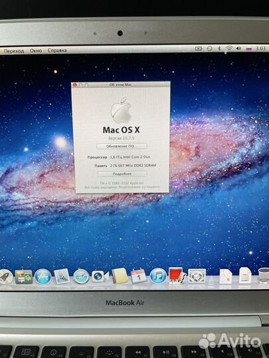Click Обновление ПО button

(122, 146)
